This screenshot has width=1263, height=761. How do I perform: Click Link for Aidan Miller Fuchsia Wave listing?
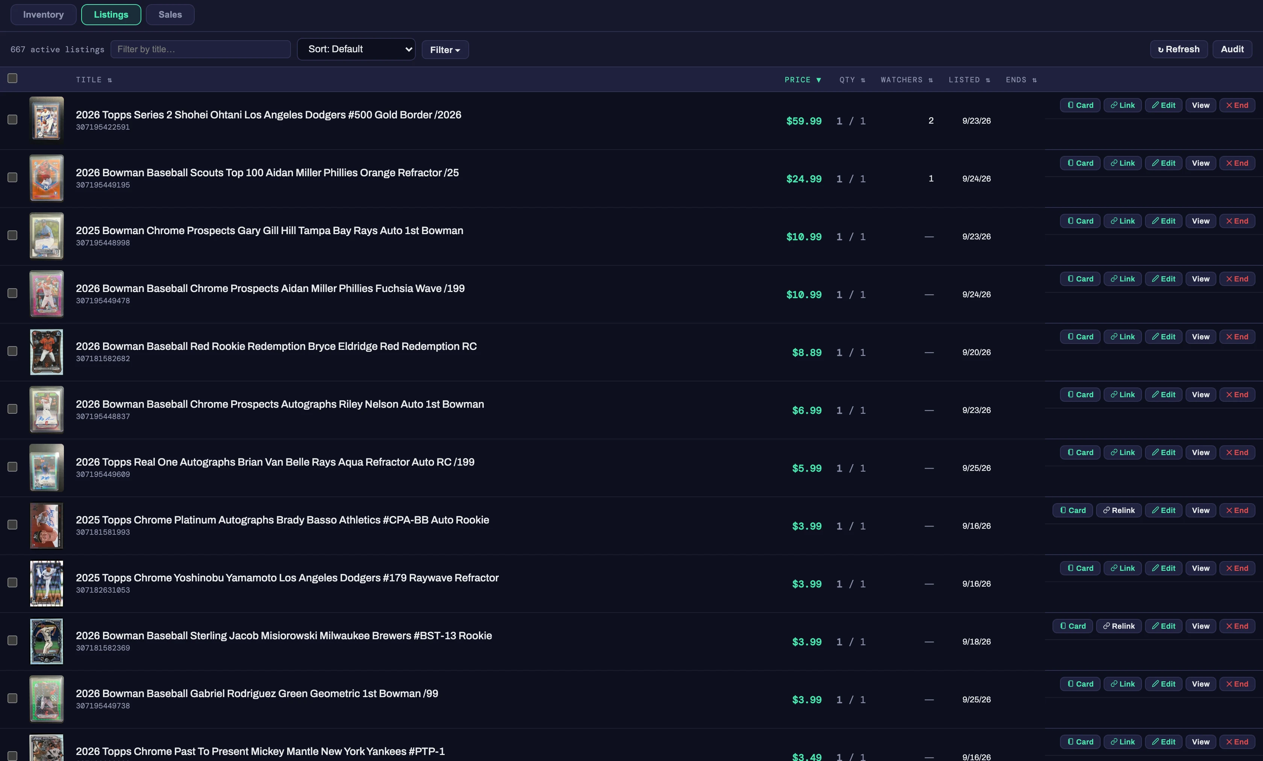point(1122,279)
